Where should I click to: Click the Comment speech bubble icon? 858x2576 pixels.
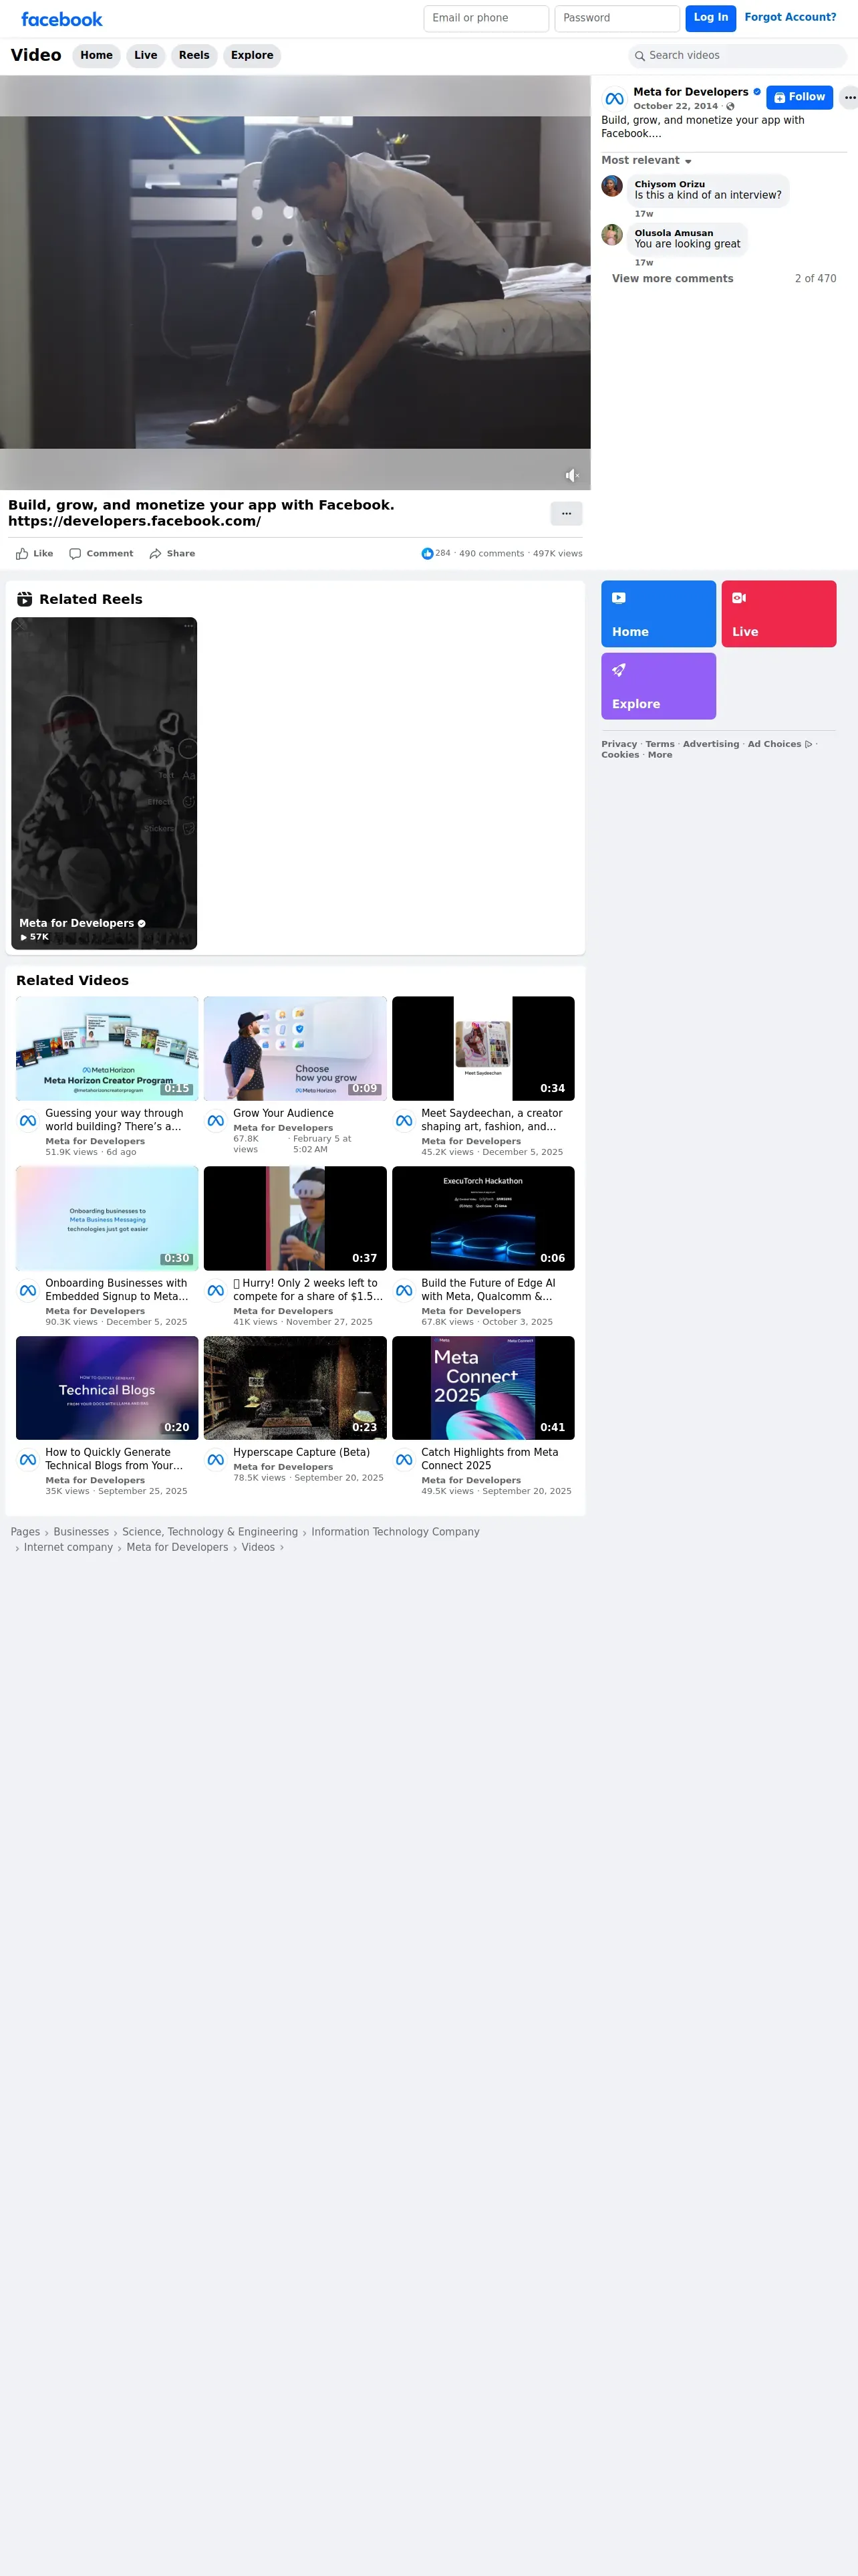point(75,554)
